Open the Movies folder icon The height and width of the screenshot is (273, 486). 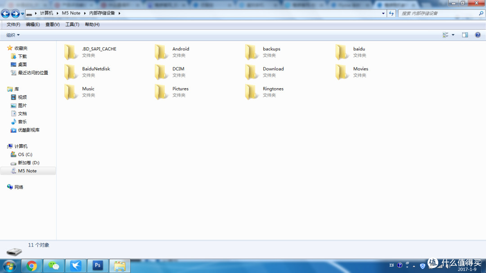pos(342,72)
